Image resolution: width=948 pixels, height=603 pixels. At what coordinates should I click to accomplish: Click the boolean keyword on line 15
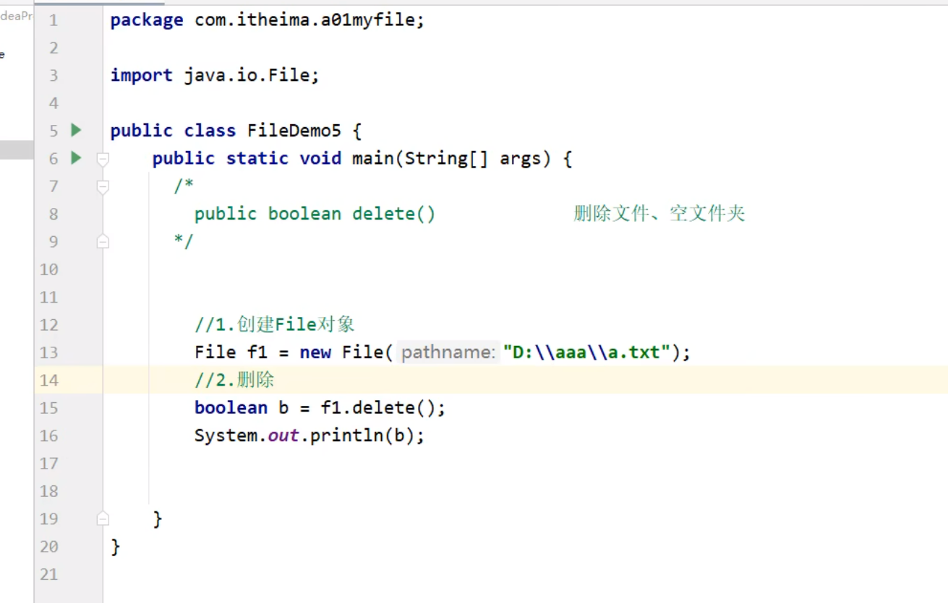click(231, 408)
